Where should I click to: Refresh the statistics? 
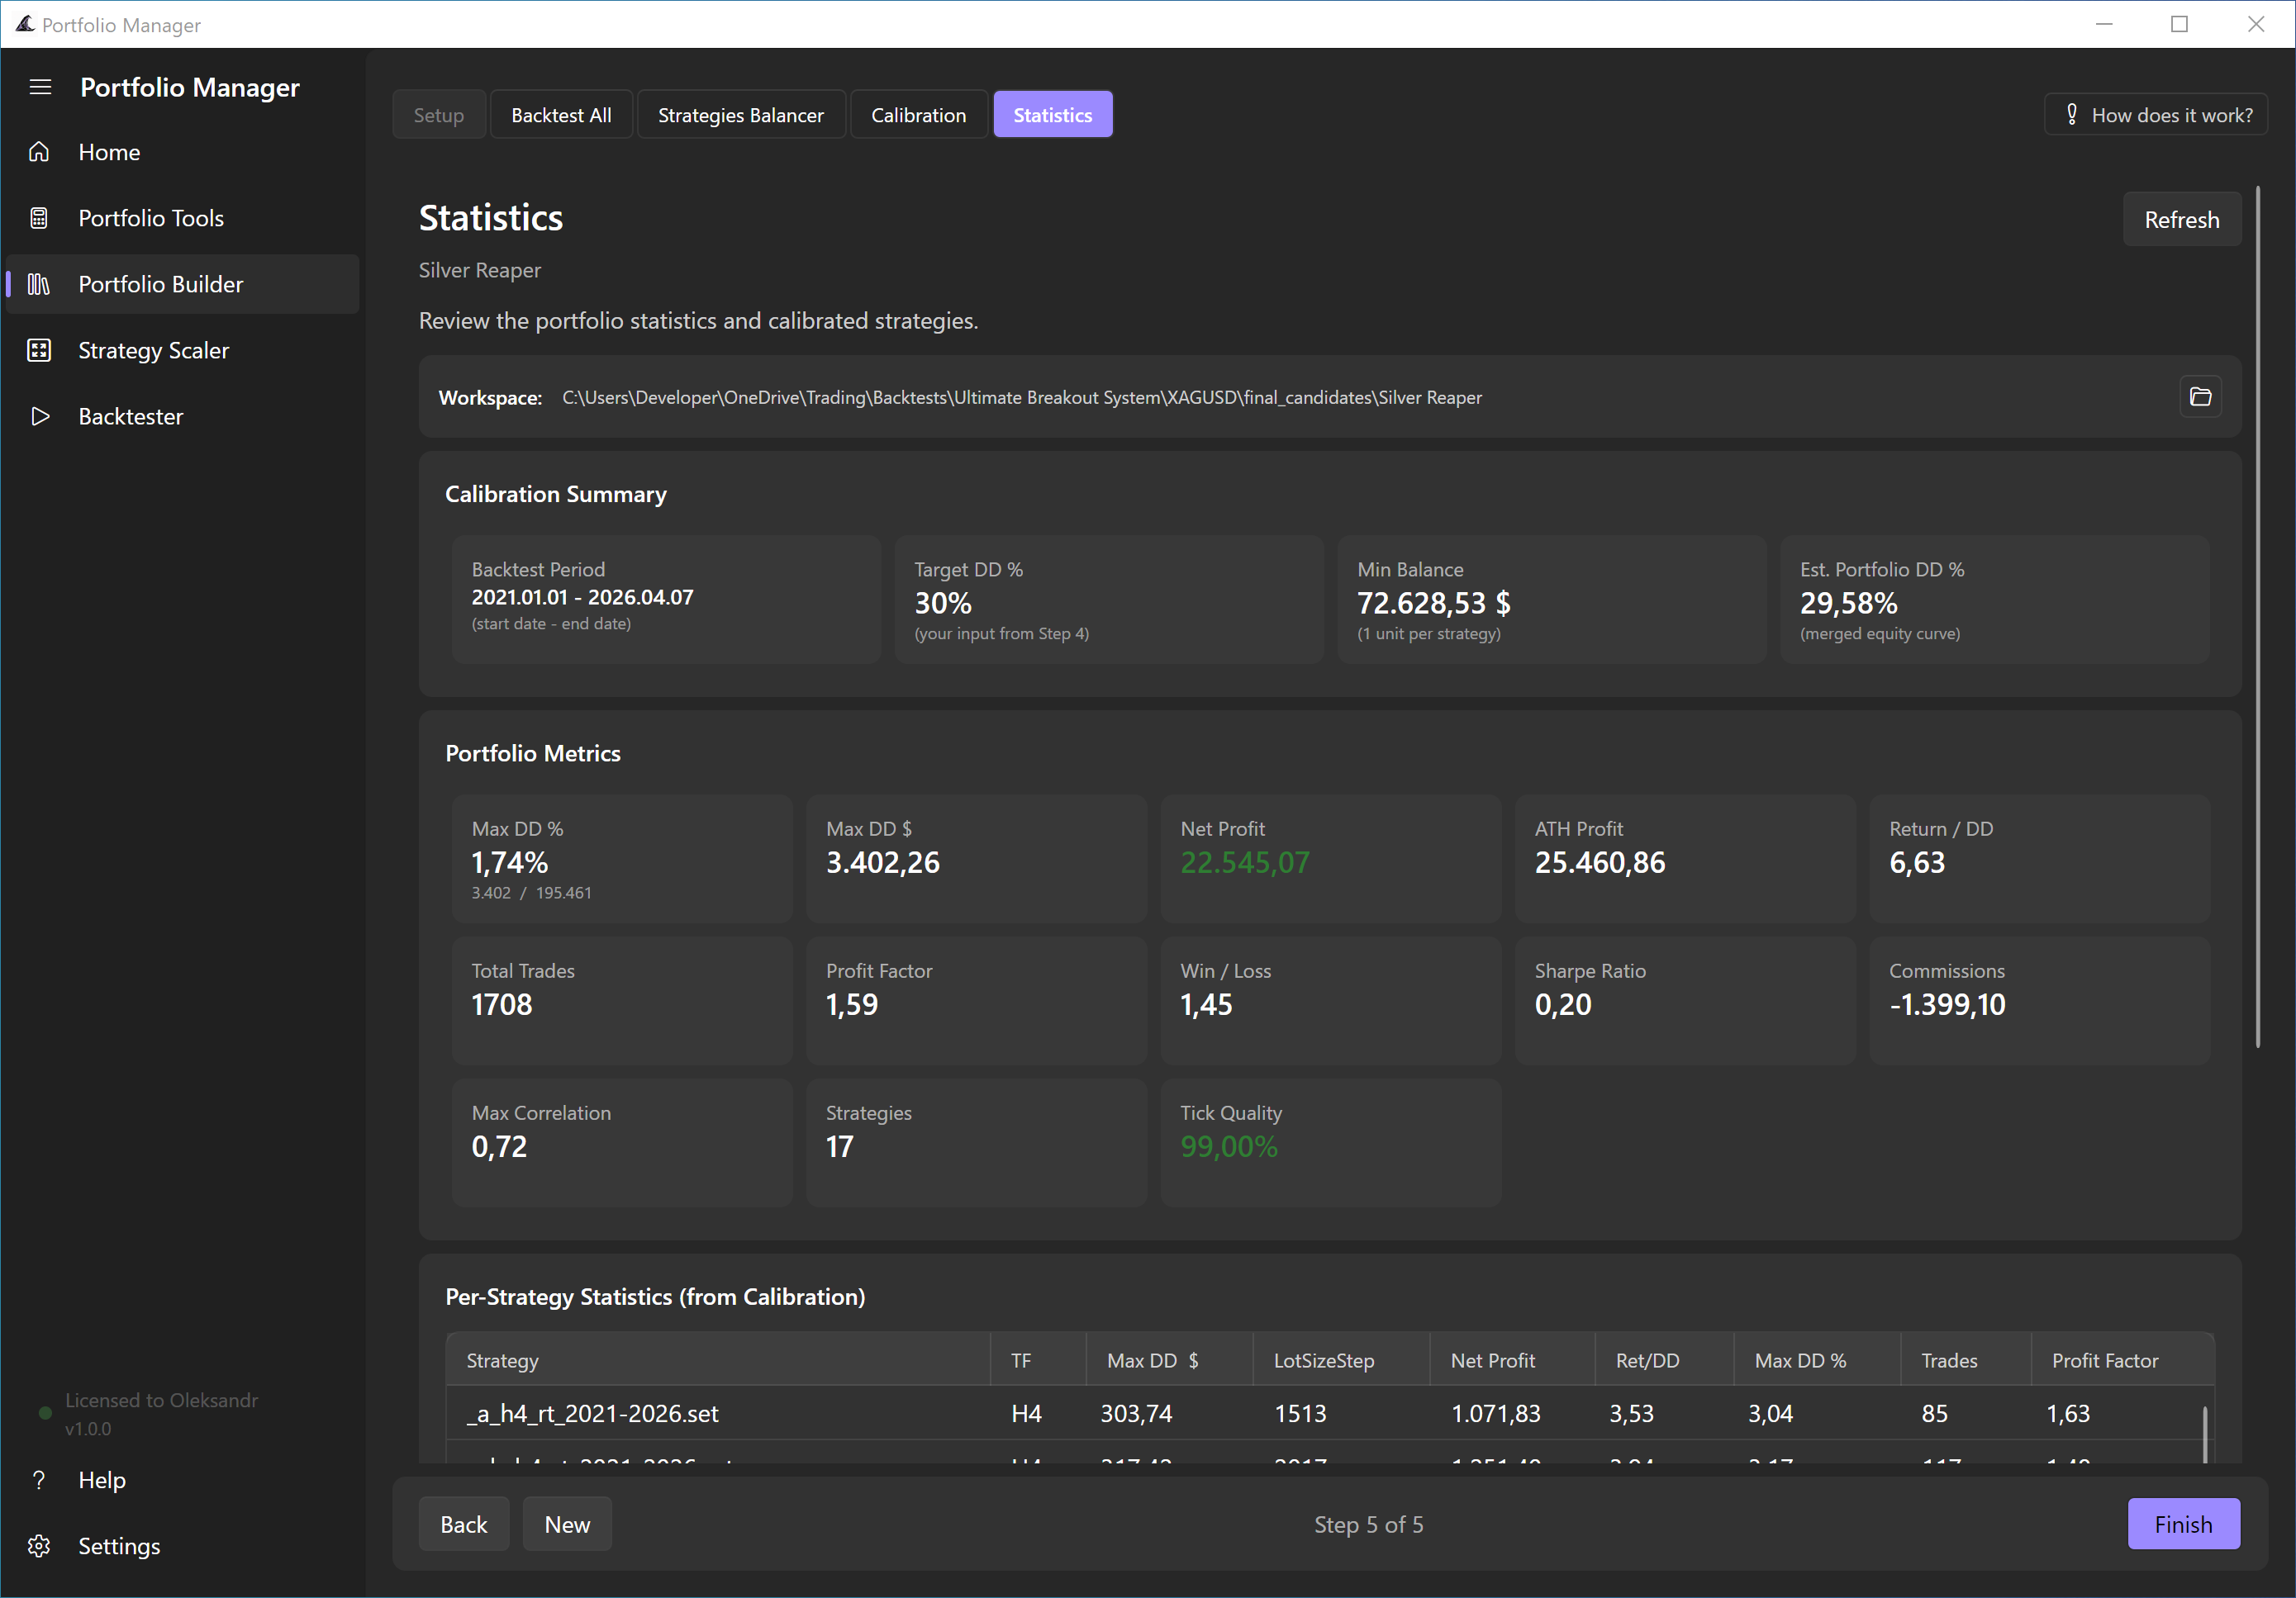click(2181, 220)
